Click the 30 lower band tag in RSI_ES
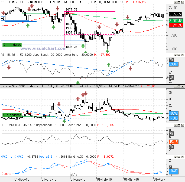 pos(171,78)
